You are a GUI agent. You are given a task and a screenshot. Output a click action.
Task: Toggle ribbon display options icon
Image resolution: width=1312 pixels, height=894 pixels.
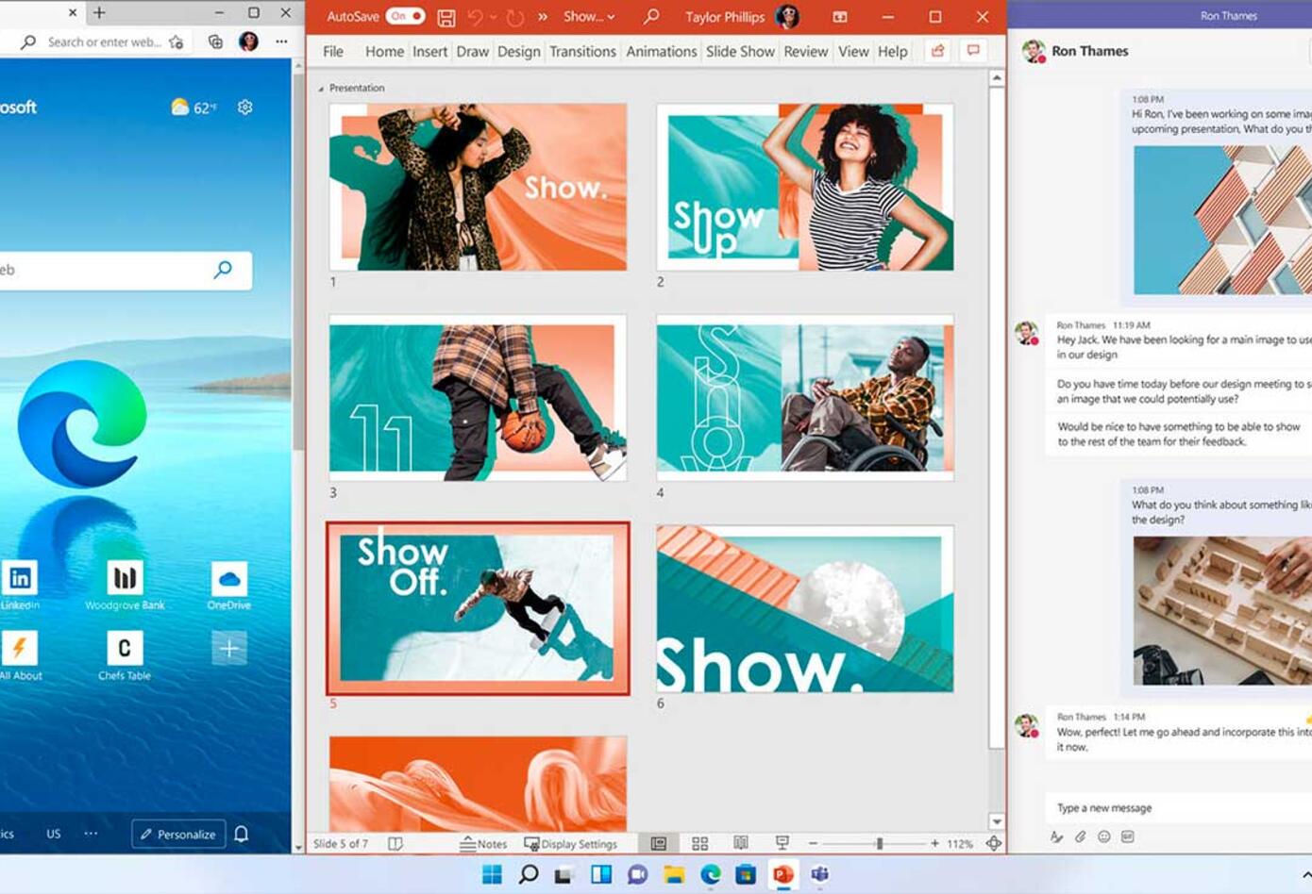[x=839, y=17]
